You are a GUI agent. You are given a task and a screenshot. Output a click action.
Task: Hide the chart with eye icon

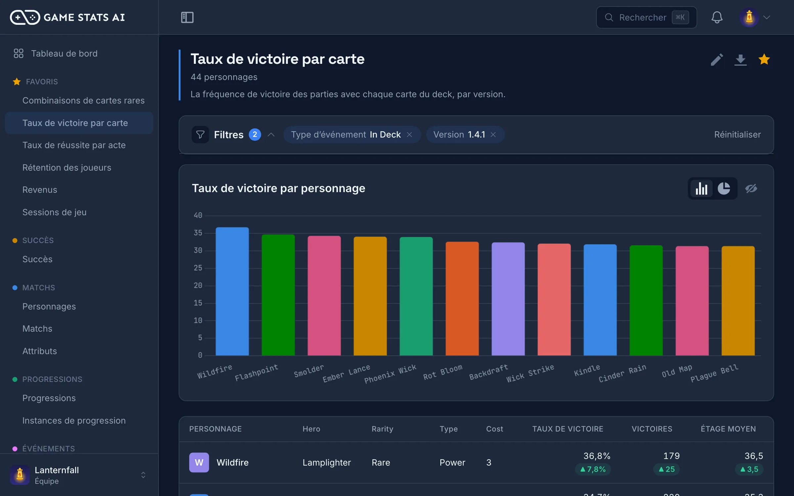(751, 188)
